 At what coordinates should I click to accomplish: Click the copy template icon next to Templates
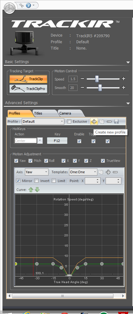[x=101, y=172]
